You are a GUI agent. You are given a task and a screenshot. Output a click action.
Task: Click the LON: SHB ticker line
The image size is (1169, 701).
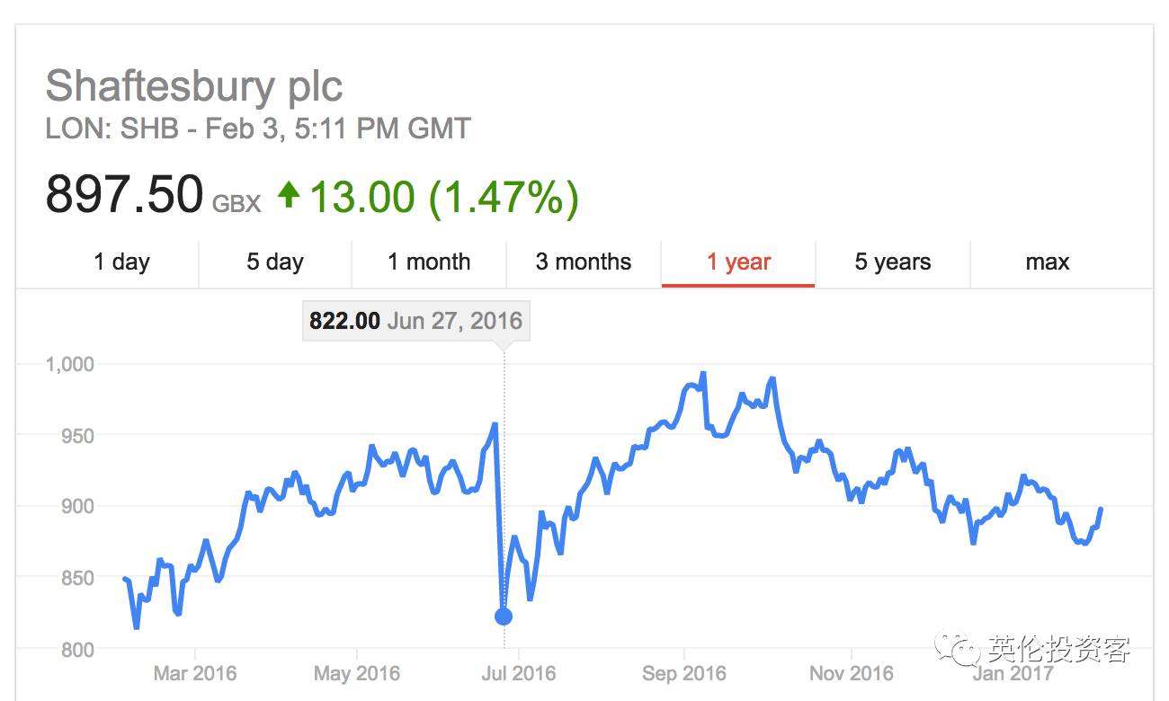(x=258, y=129)
